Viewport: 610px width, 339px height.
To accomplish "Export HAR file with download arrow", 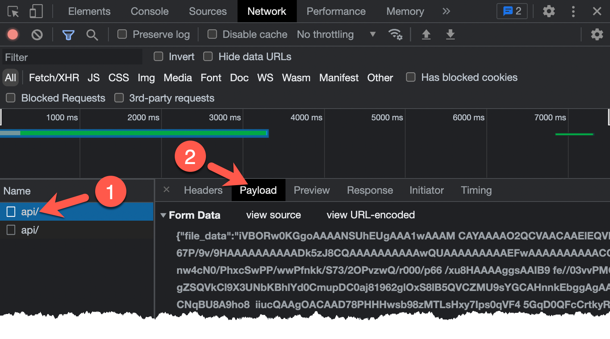I will pyautogui.click(x=450, y=35).
